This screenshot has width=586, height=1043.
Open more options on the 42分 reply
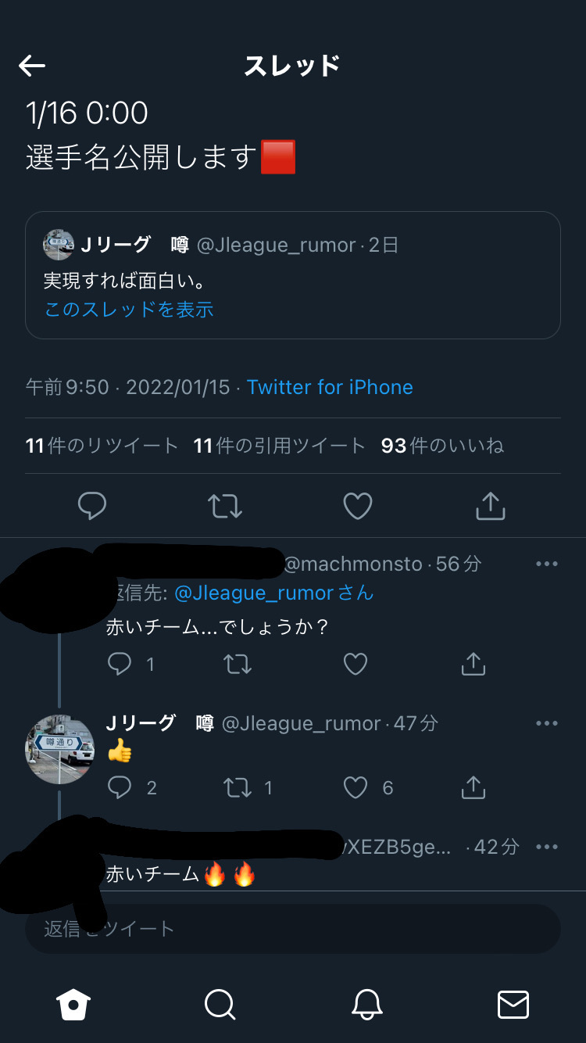(x=547, y=847)
